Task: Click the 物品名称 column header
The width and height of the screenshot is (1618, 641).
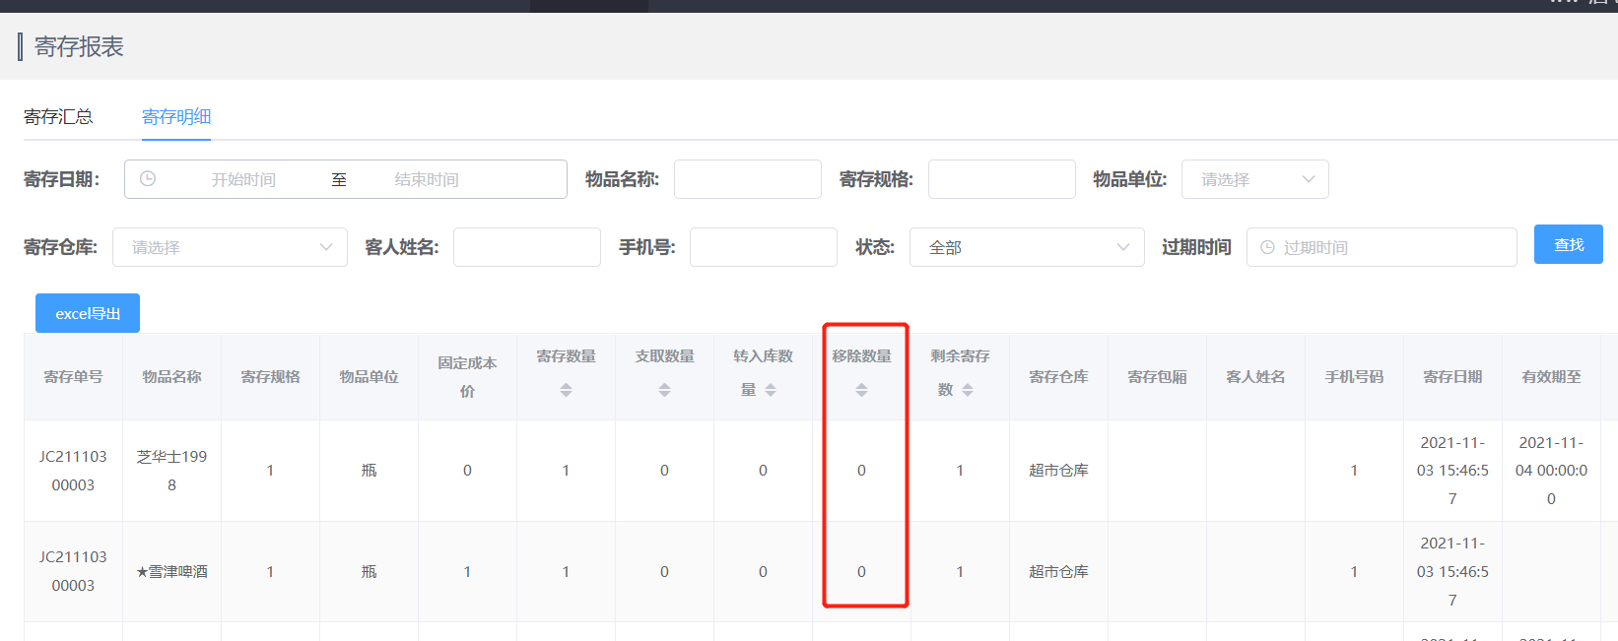Action: (x=171, y=376)
